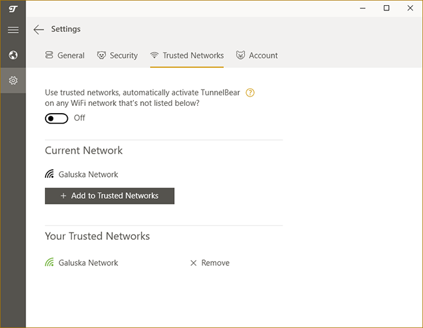Select Galuska Network in Your Trusted Networks

88,263
